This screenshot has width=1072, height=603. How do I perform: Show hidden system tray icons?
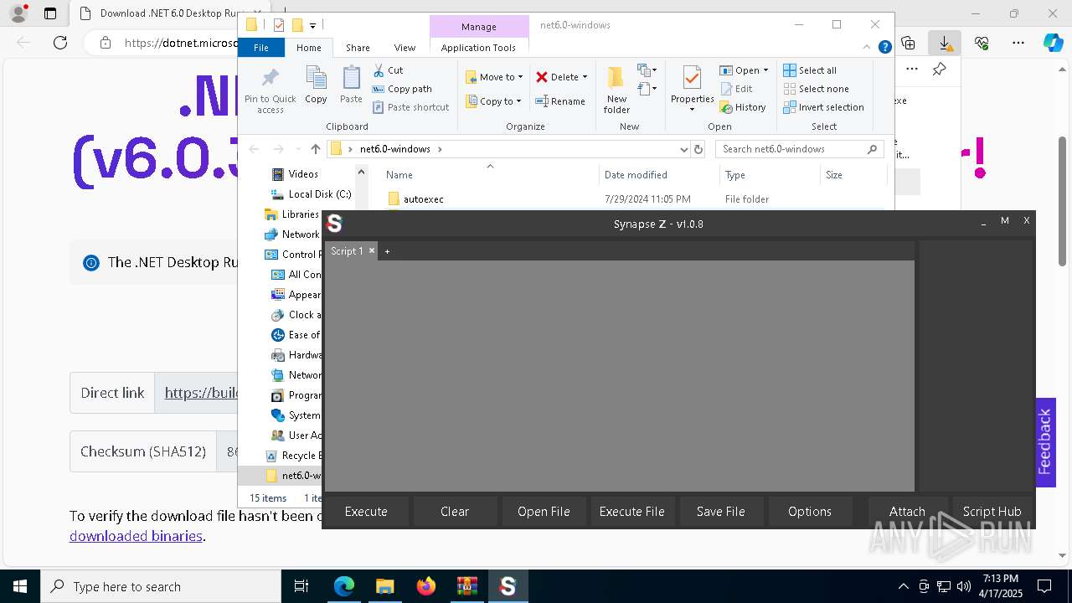click(x=903, y=586)
